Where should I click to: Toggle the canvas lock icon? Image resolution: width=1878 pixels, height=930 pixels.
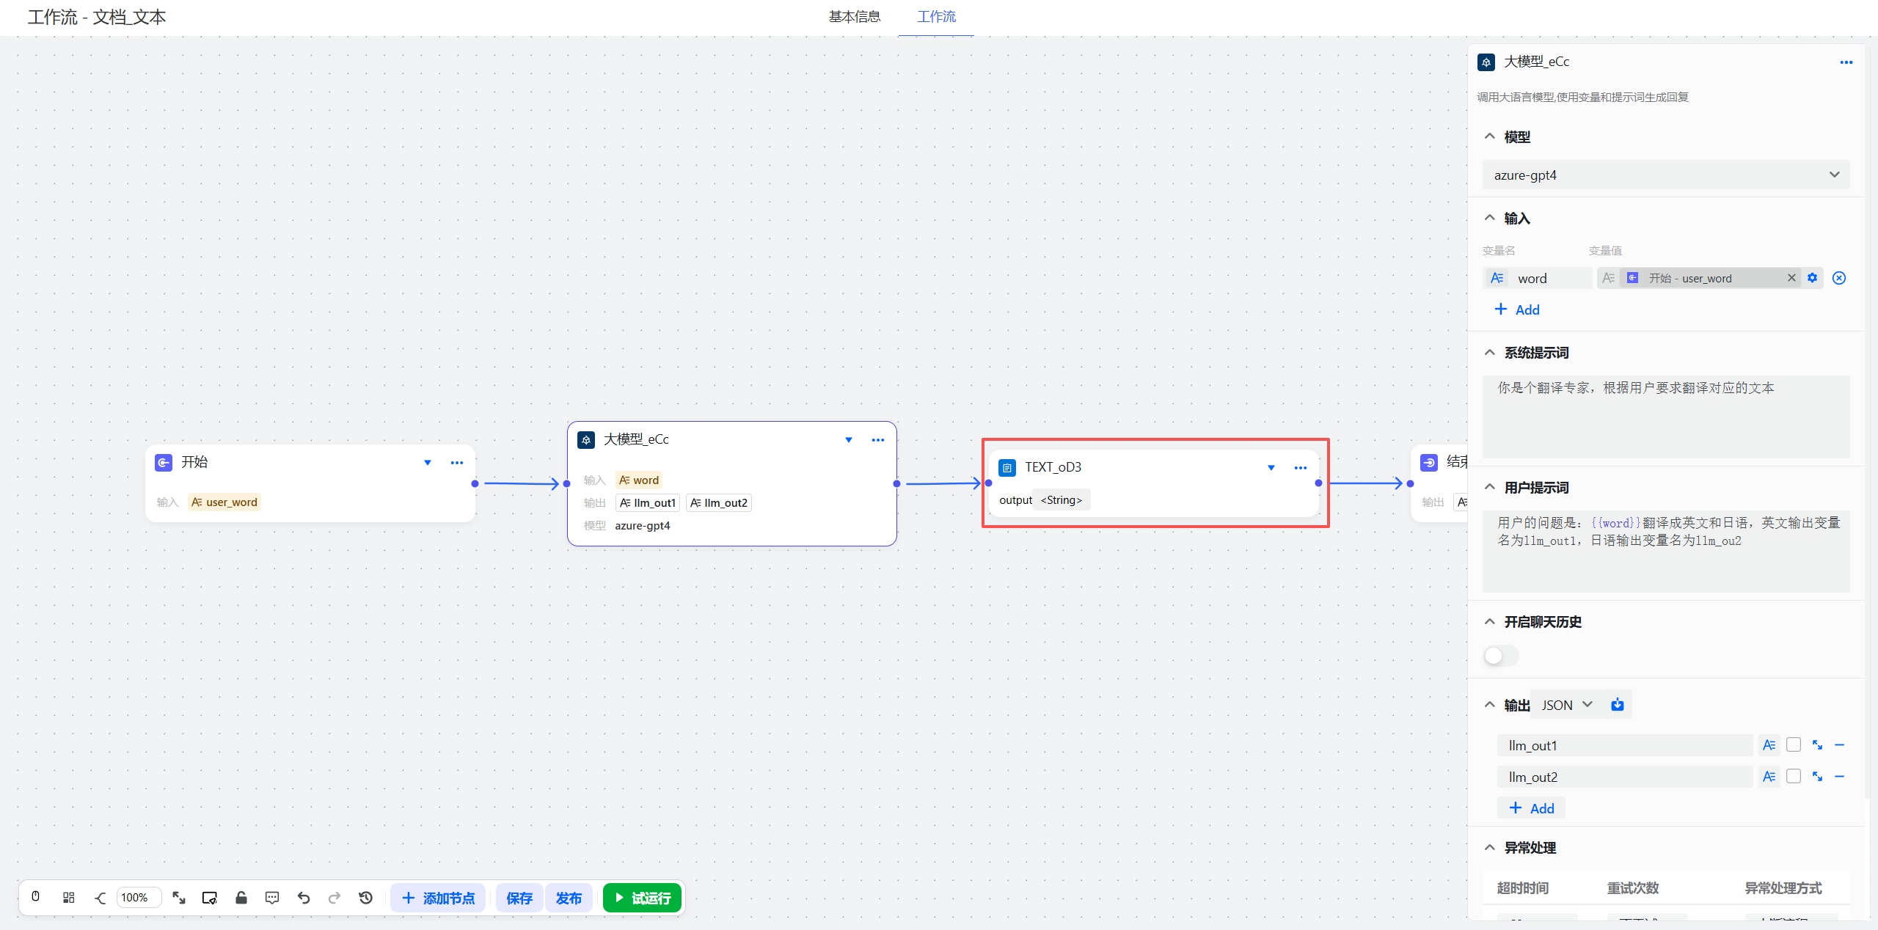(241, 897)
